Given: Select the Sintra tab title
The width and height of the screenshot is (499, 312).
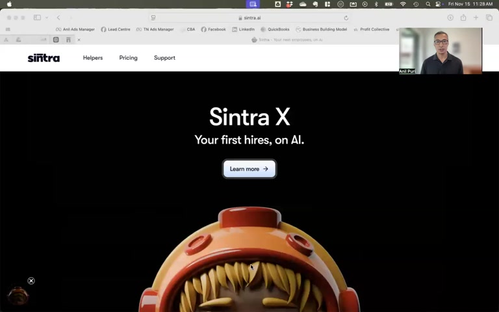Looking at the screenshot, I should click(287, 40).
